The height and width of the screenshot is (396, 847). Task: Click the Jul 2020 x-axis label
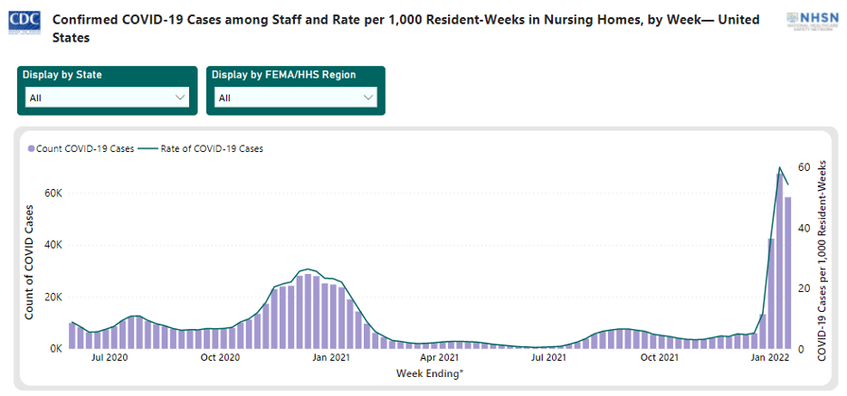coord(109,358)
